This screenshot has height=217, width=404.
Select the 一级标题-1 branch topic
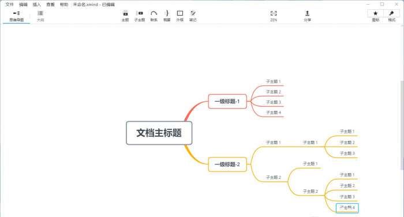coord(227,101)
